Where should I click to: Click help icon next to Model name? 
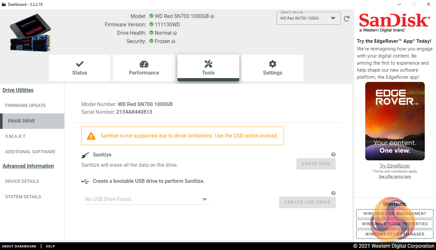coord(212,16)
